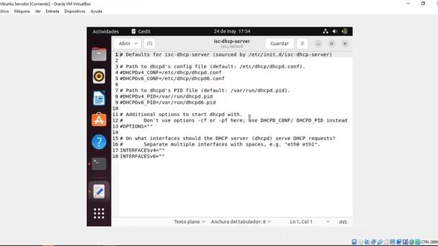Click the isc-dhcp-server document title
This screenshot has width=438, height=246.
point(232,41)
